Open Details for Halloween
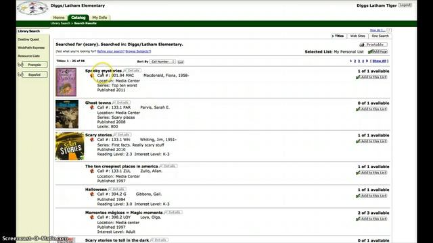This screenshot has height=243, width=433. point(117,189)
